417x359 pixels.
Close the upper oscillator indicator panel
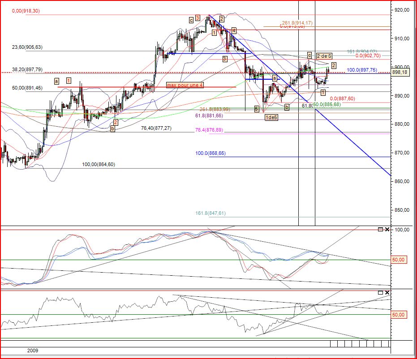pos(387,230)
